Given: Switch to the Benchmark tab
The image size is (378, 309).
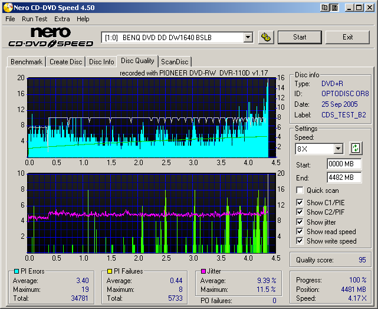Looking at the screenshot, I should tap(27, 62).
